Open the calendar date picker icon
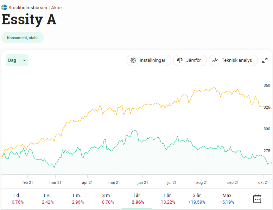Viewport: 273px width, 210px height. [257, 199]
